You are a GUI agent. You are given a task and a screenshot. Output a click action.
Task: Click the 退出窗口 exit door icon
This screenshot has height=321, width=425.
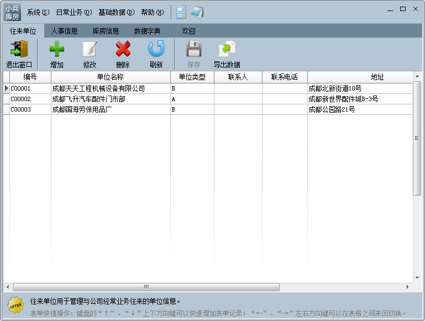click(19, 49)
